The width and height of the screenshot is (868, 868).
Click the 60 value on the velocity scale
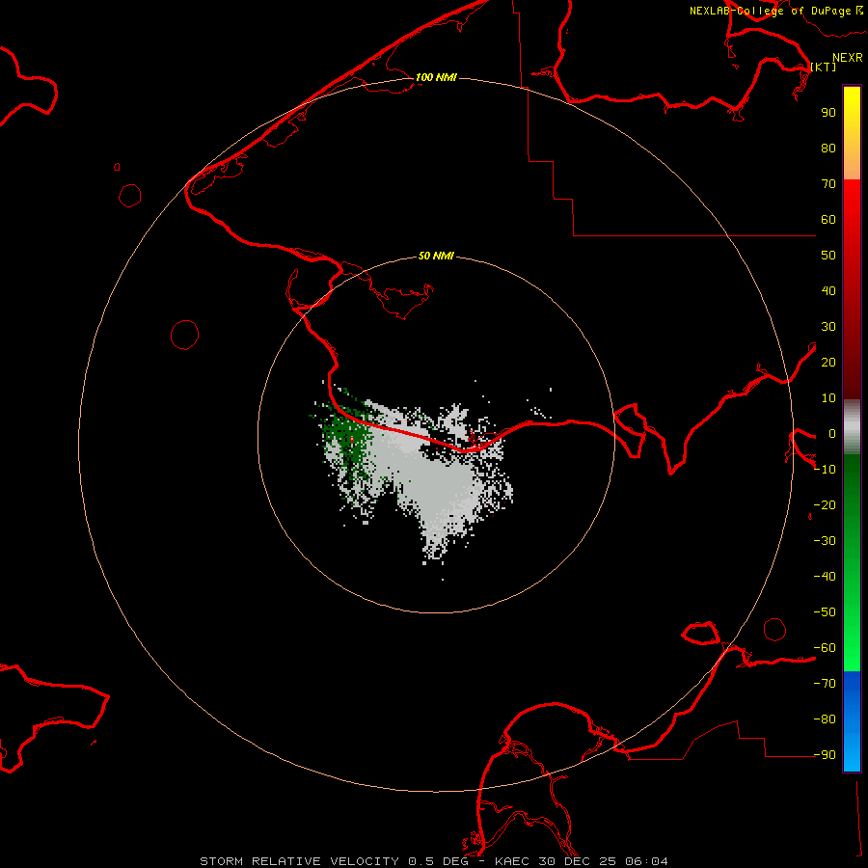828,219
